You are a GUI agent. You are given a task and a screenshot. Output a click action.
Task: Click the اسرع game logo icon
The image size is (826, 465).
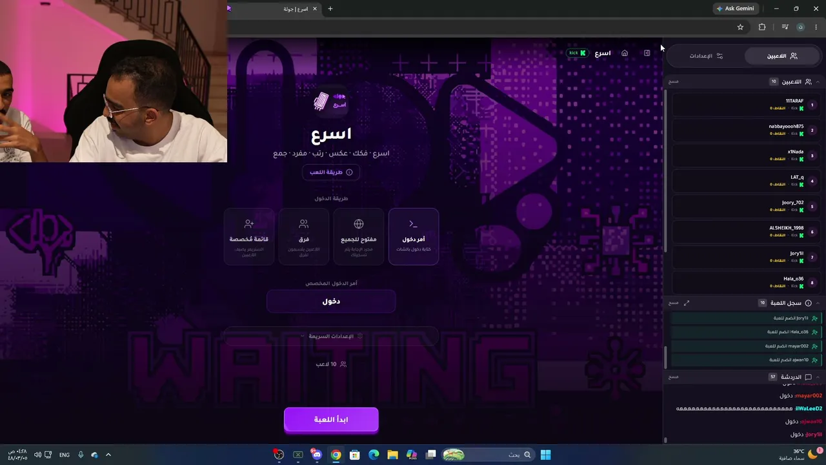click(x=330, y=101)
